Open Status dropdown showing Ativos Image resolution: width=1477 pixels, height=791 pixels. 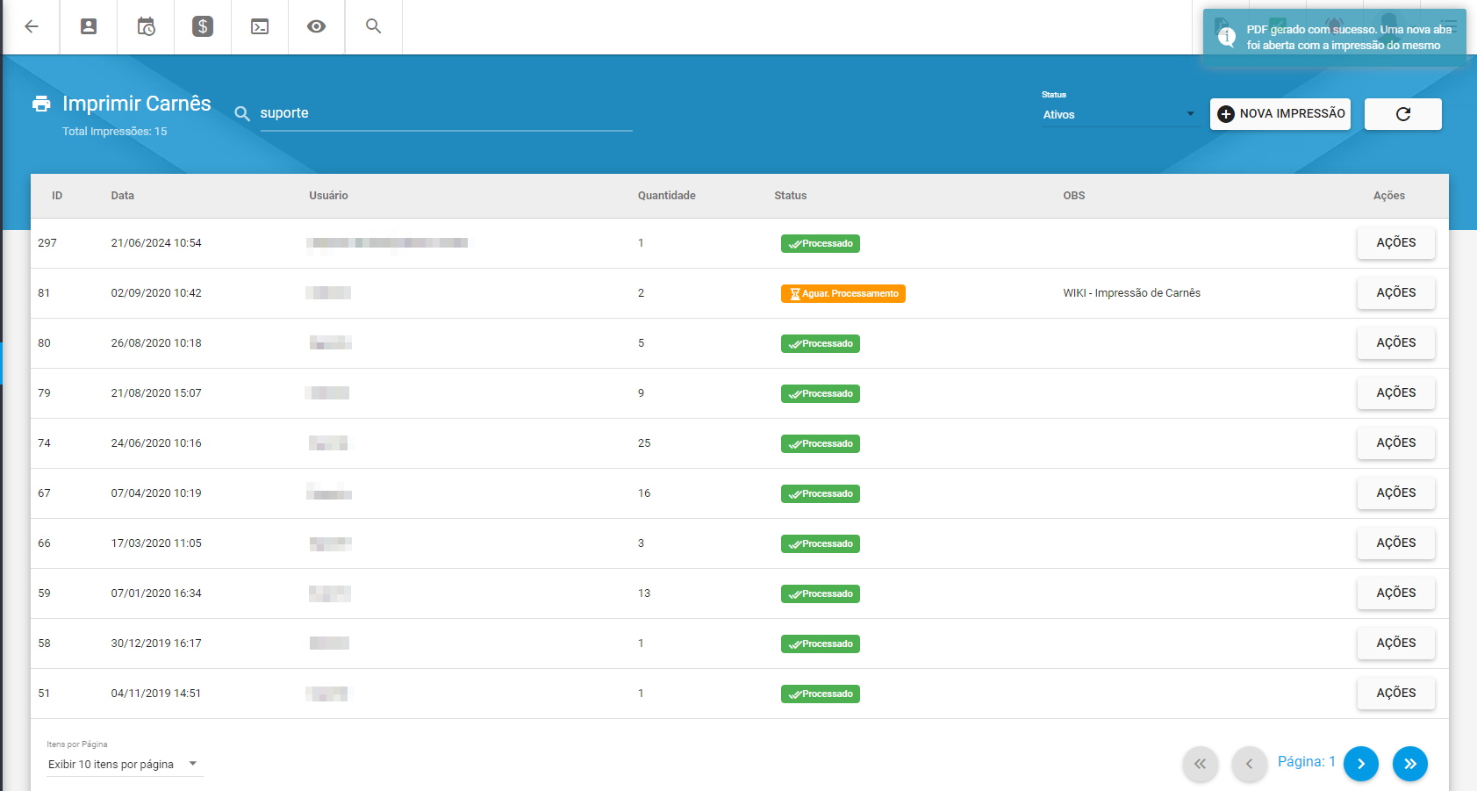pos(1120,115)
